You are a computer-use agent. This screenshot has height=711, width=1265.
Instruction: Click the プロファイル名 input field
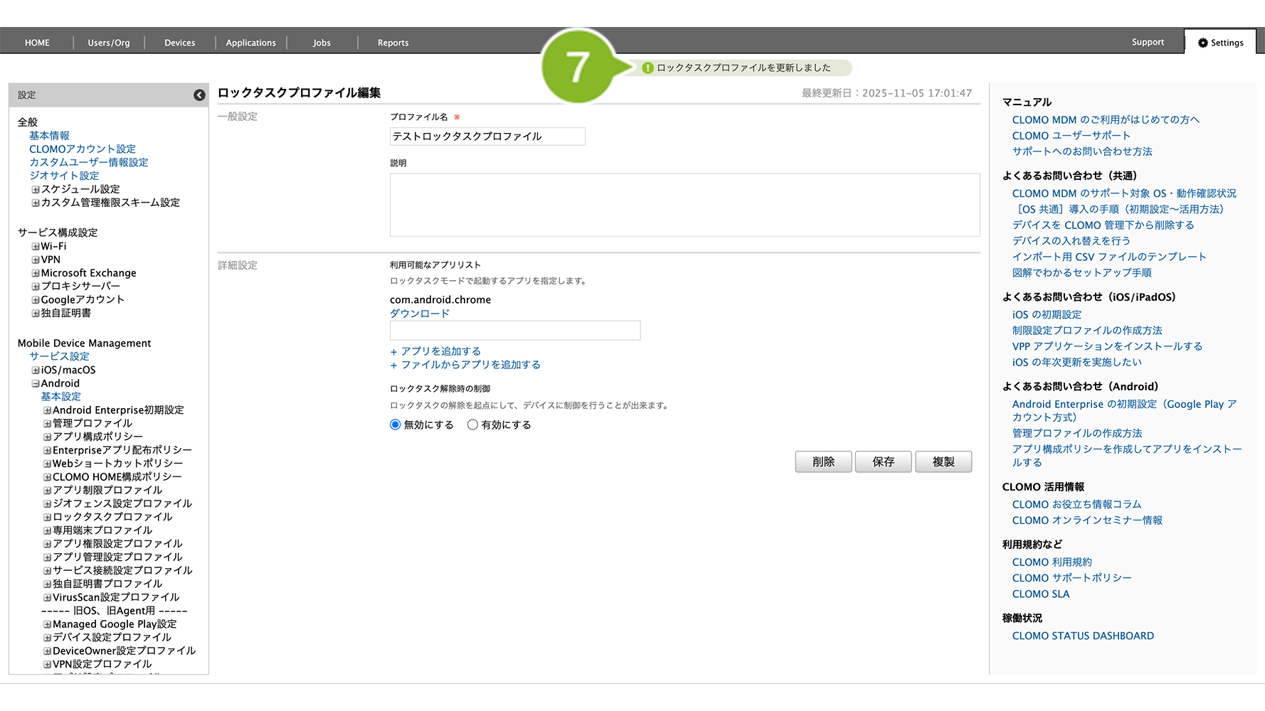[x=487, y=137]
